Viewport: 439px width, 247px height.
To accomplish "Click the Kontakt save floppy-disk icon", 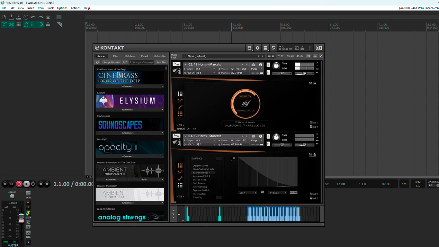I will coord(249,48).
